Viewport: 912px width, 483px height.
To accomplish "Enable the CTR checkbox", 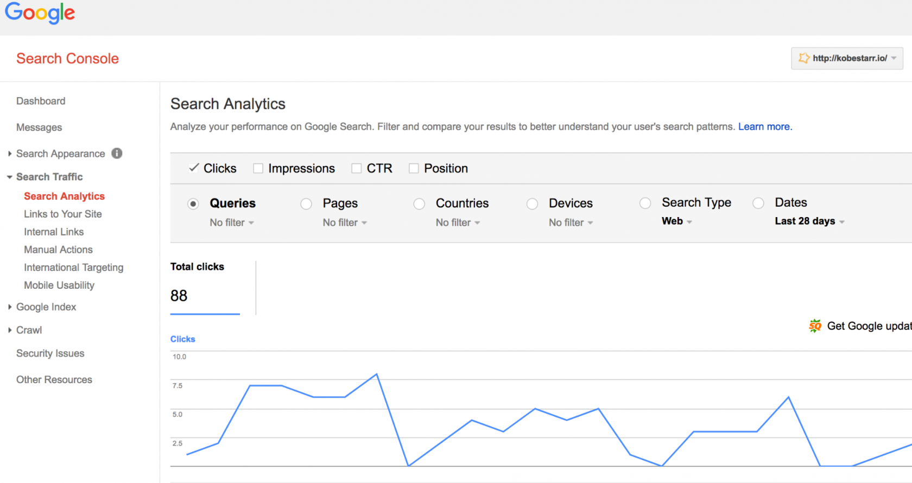I will (357, 168).
